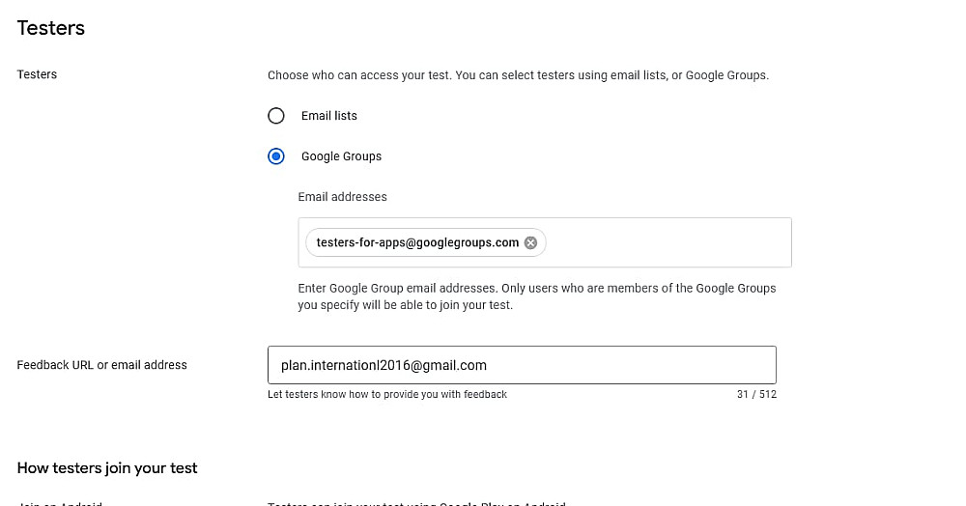This screenshot has height=506, width=966.
Task: Click the "Choose who can access your test" description
Action: coord(518,75)
